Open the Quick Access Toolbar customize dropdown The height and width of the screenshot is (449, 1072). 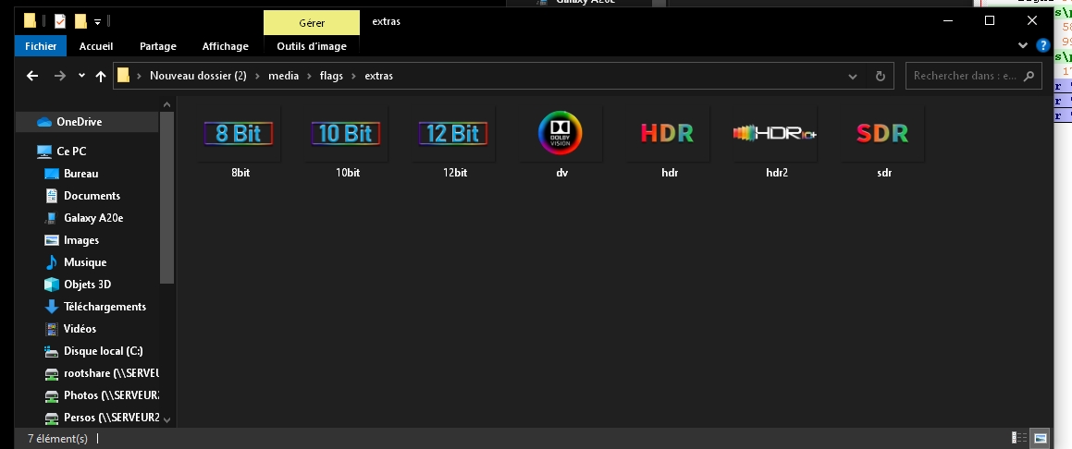point(98,22)
